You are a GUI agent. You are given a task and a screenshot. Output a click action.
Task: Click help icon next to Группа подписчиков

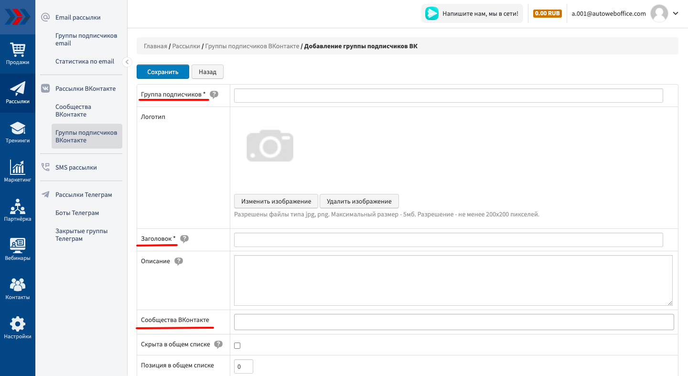[x=214, y=95]
